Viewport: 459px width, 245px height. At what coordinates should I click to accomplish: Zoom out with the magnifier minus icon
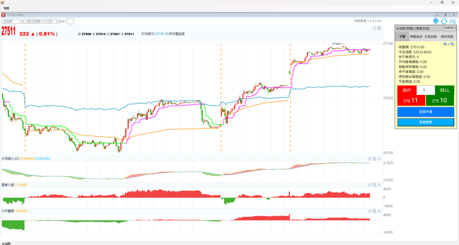pos(452,44)
